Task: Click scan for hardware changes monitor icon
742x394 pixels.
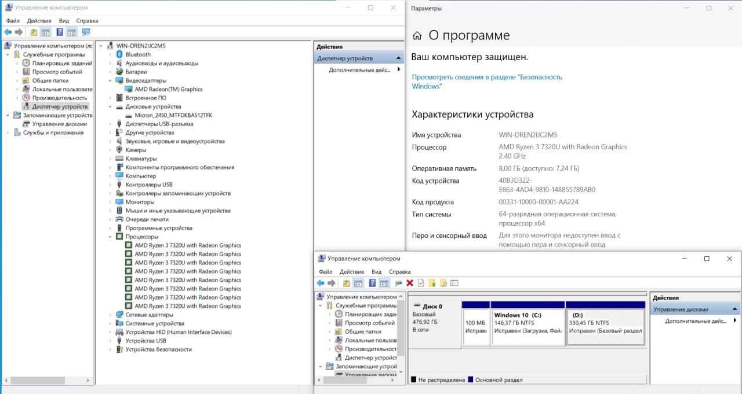Action: tap(86, 32)
